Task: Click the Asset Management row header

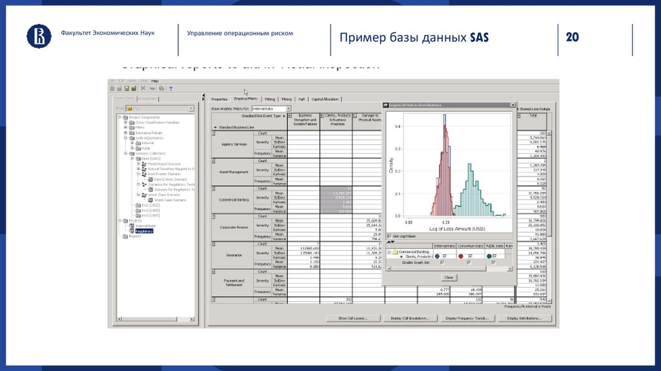Action: click(234, 172)
